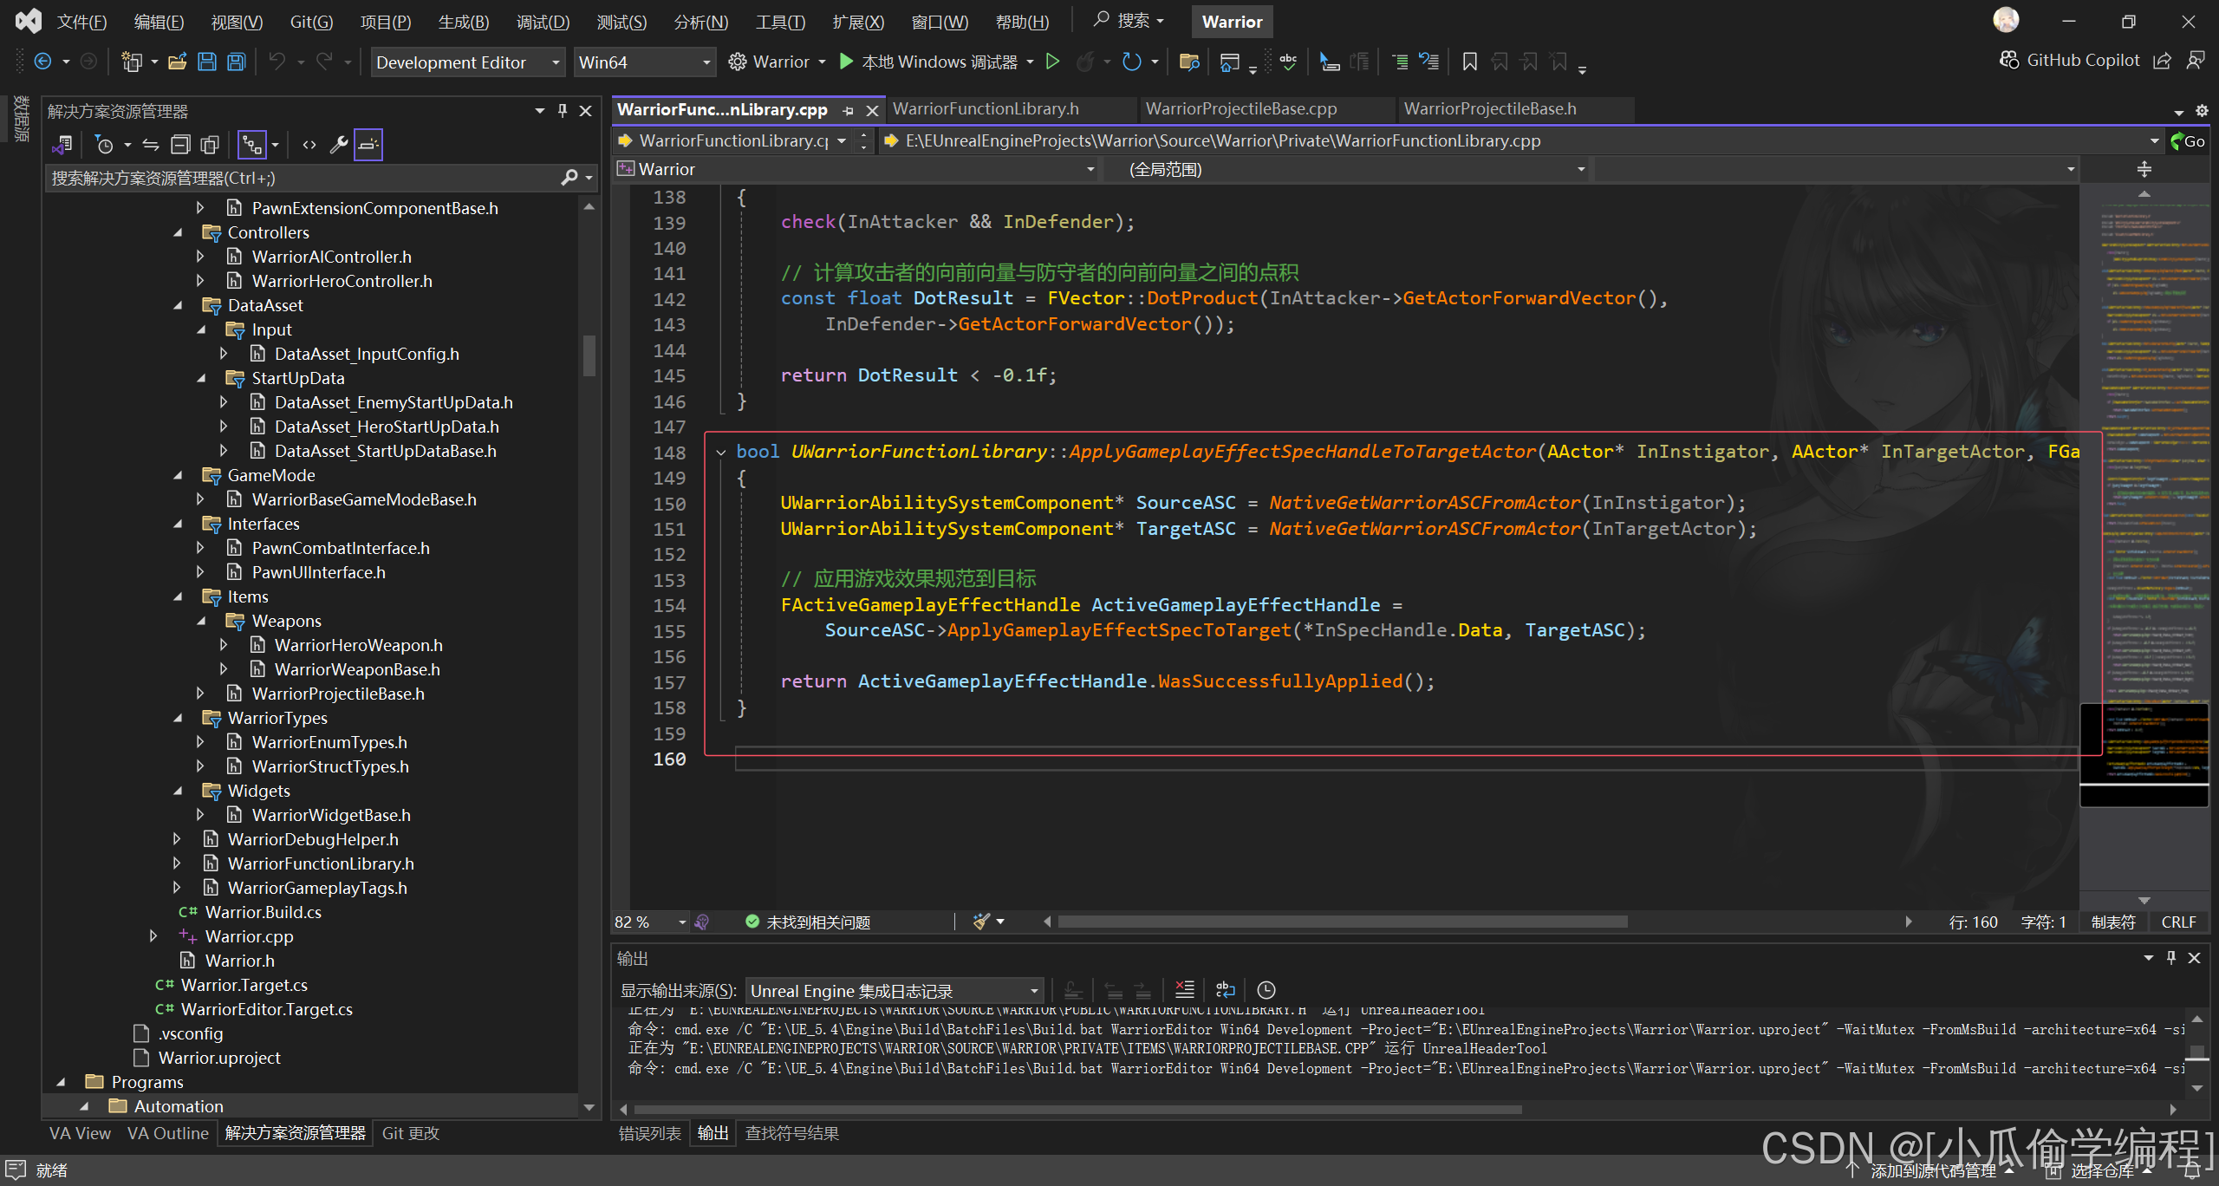Open the Solution Explorer properties wrench

338,145
